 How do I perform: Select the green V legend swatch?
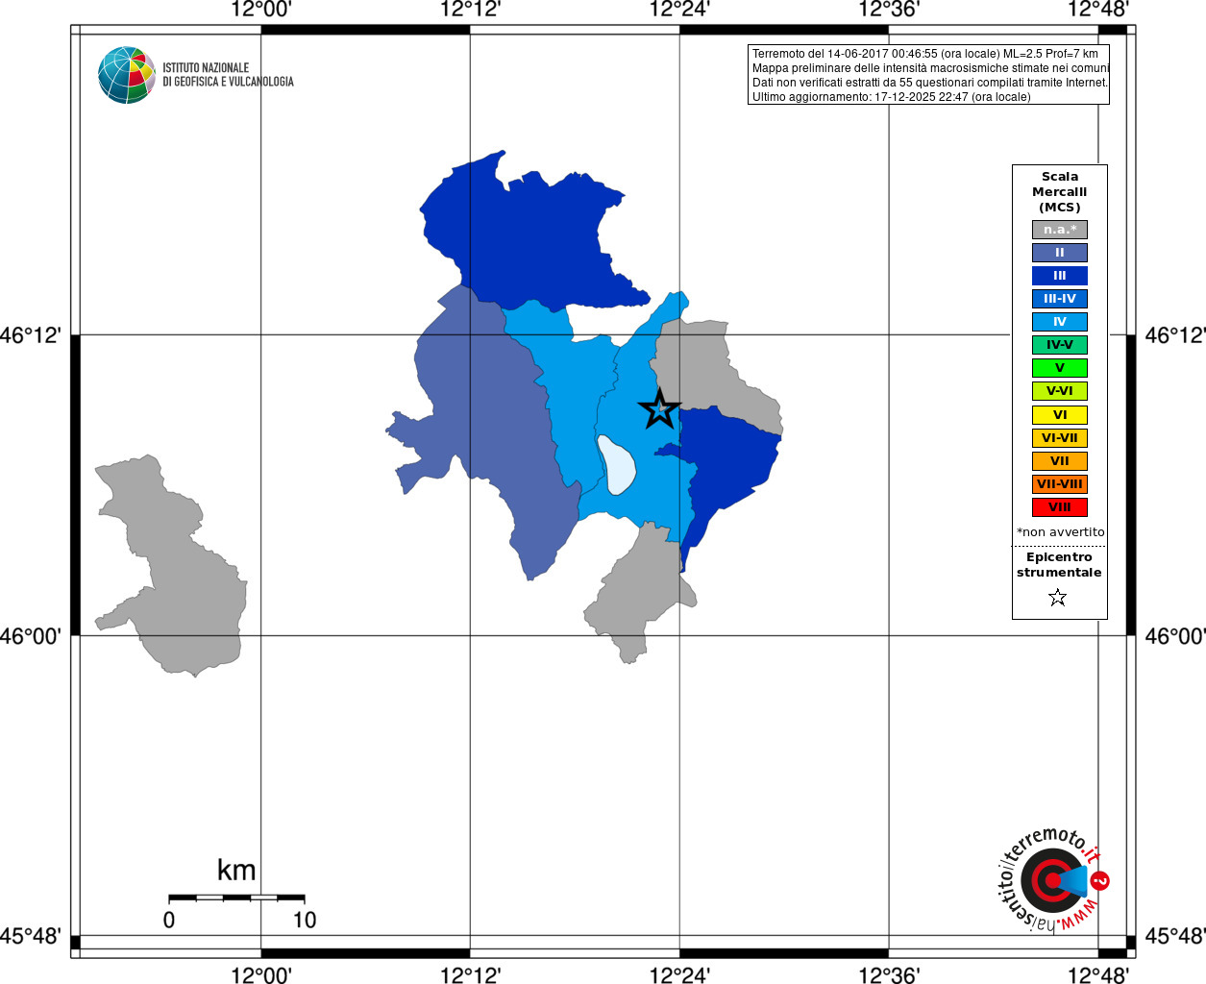click(x=1060, y=368)
